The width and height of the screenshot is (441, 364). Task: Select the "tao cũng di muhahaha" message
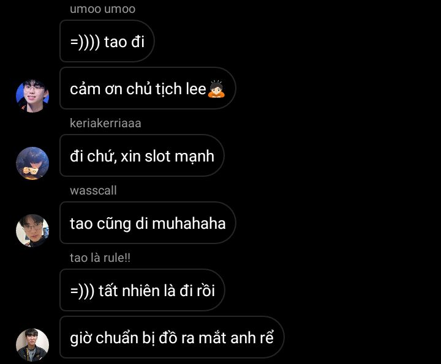tap(148, 223)
